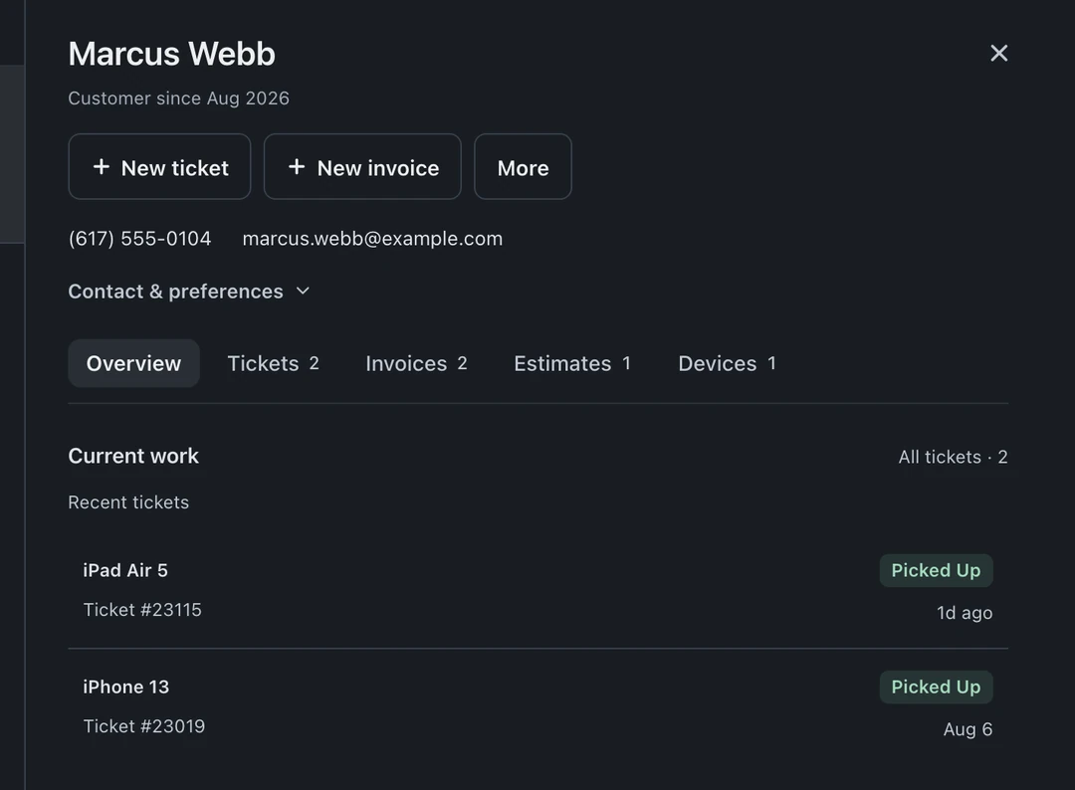This screenshot has width=1075, height=790.
Task: Click the Customer since Aug 2026 text
Action: [x=179, y=99]
